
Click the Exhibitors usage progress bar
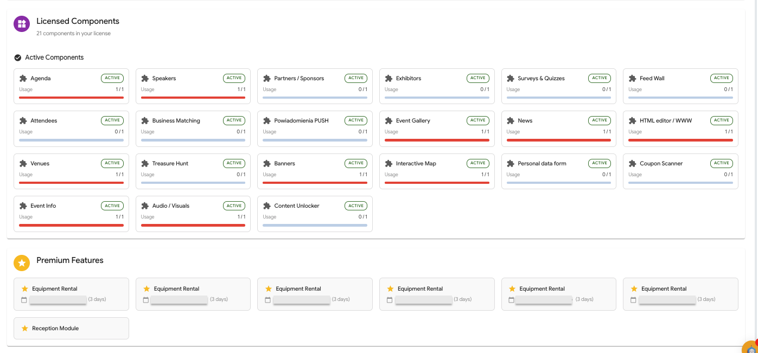click(x=437, y=98)
